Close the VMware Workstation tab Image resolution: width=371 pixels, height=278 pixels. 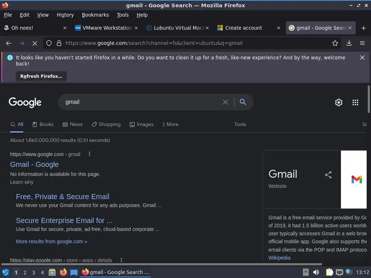click(136, 28)
